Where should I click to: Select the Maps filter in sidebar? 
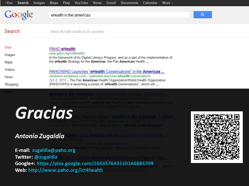(9, 62)
